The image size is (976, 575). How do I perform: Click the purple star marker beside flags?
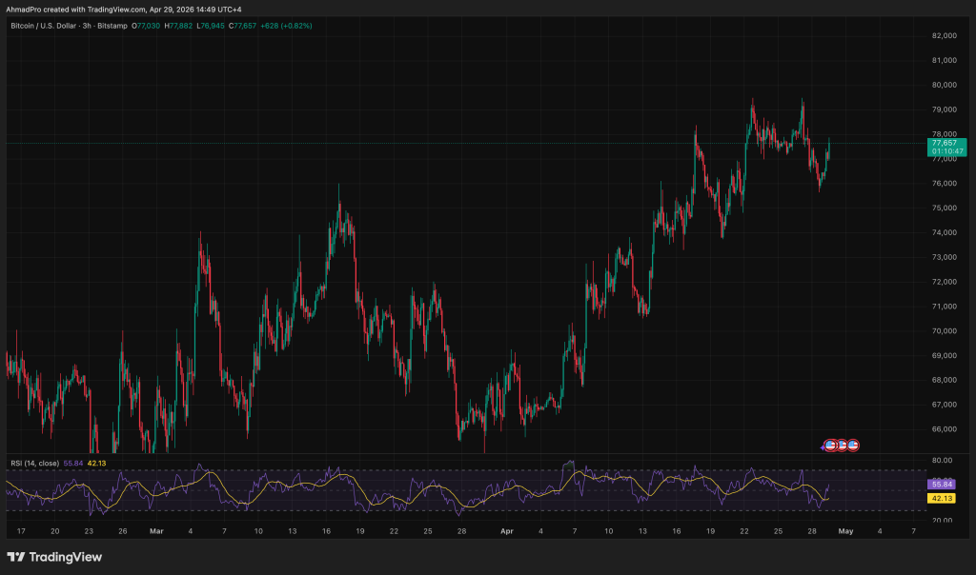pyautogui.click(x=823, y=446)
